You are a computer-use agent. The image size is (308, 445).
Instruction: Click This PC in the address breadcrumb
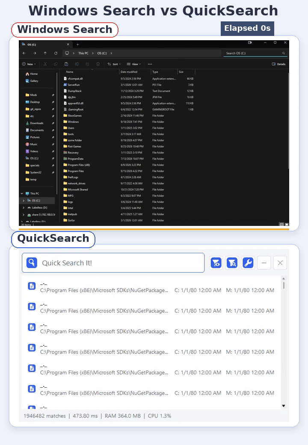[83, 53]
